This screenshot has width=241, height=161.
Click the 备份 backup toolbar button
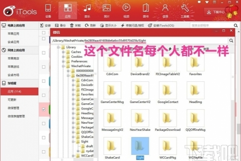click(60, 25)
